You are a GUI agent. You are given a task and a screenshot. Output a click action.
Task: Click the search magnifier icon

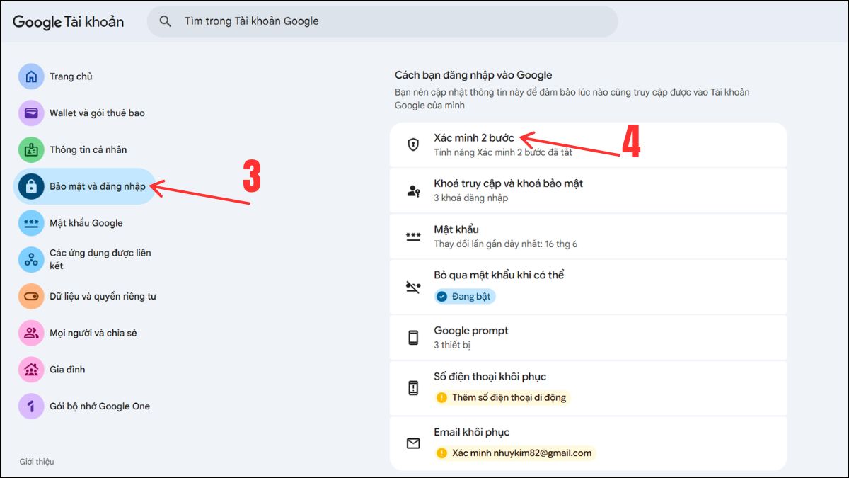coord(166,21)
